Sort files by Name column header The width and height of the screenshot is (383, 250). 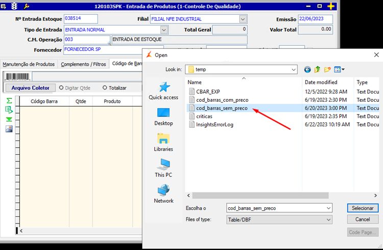pos(244,82)
